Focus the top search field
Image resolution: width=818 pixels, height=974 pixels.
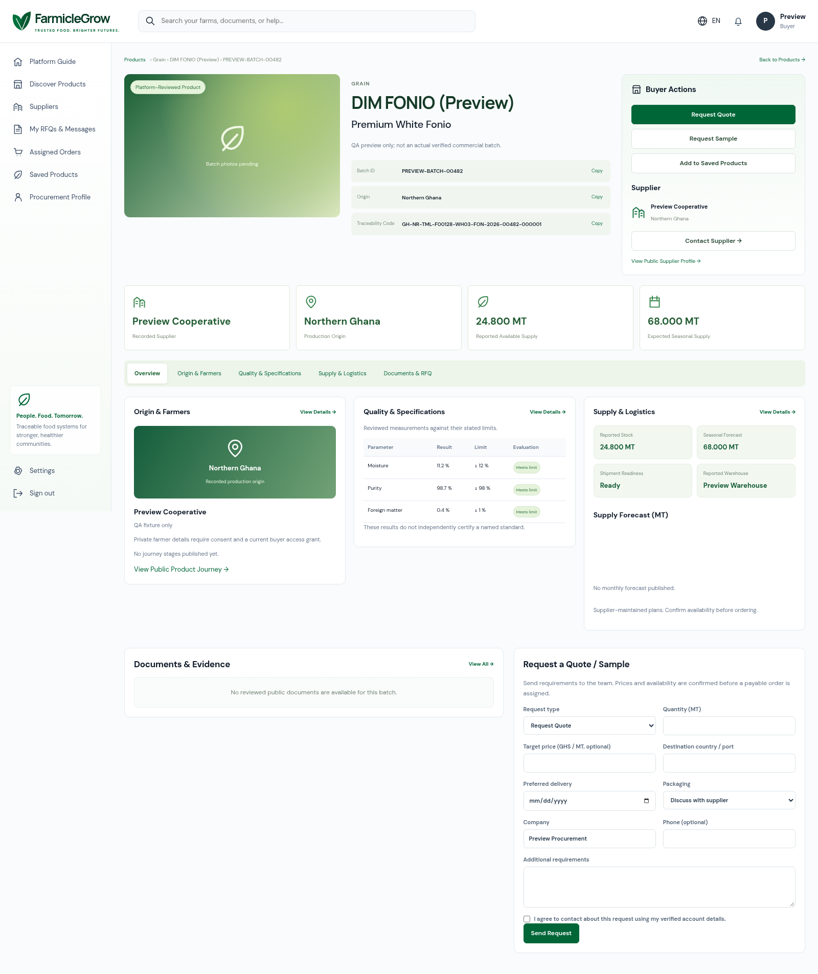point(307,21)
